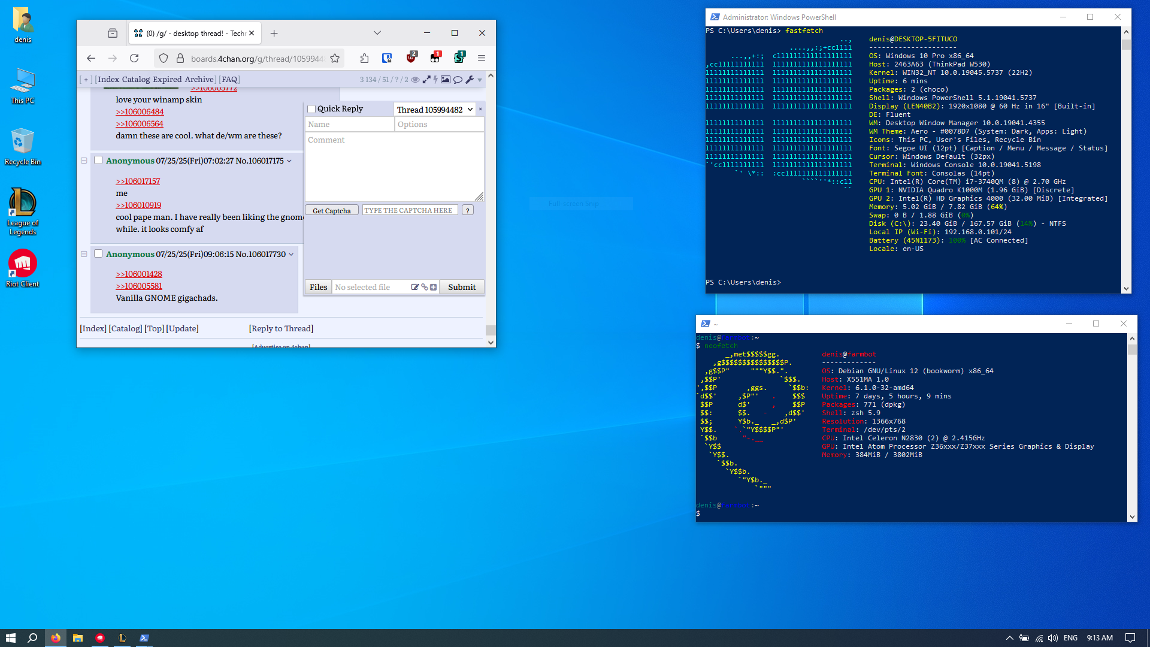
Task: Focus the Name field in Quick Reply
Action: point(350,124)
